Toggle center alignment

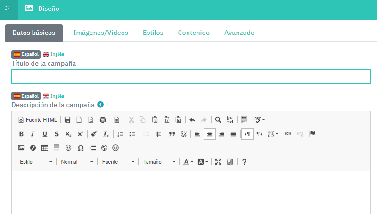pyautogui.click(x=209, y=134)
